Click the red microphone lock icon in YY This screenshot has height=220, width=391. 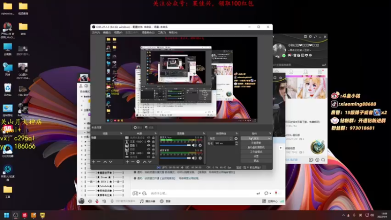[97, 201]
